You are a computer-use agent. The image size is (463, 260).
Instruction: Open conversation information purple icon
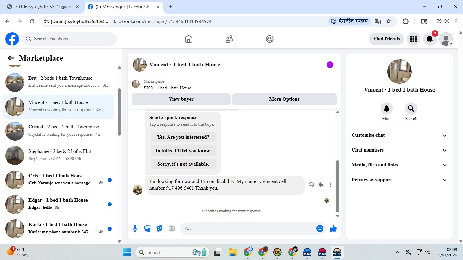tap(330, 65)
